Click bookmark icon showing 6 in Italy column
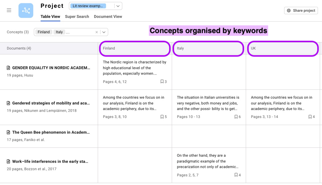 (236, 117)
